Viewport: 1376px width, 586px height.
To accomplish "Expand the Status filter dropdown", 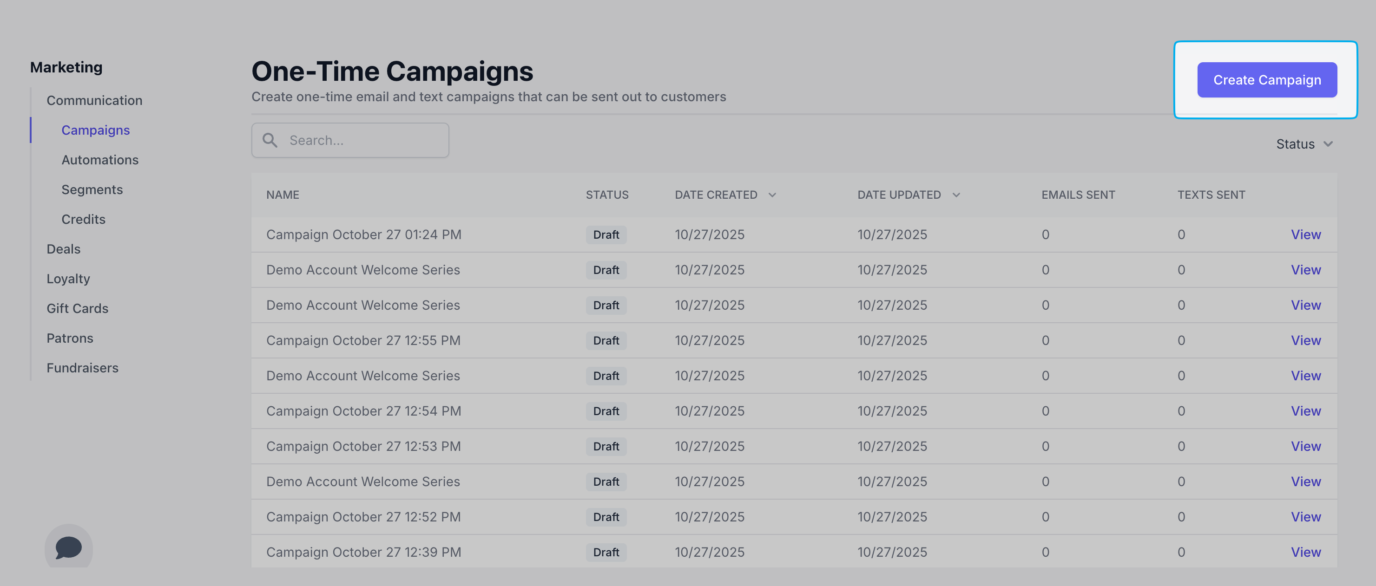I will 1304,144.
